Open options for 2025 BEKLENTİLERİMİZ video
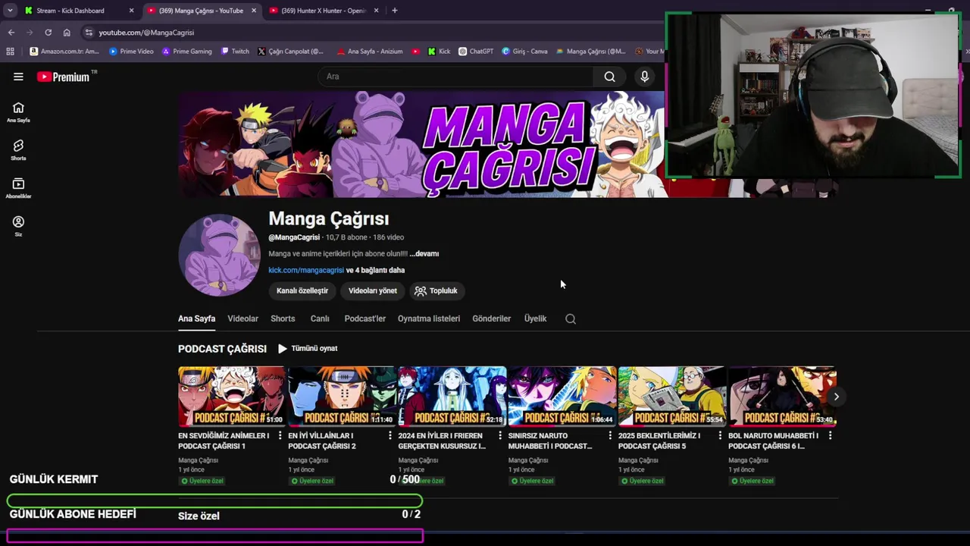The image size is (970, 546). click(720, 436)
